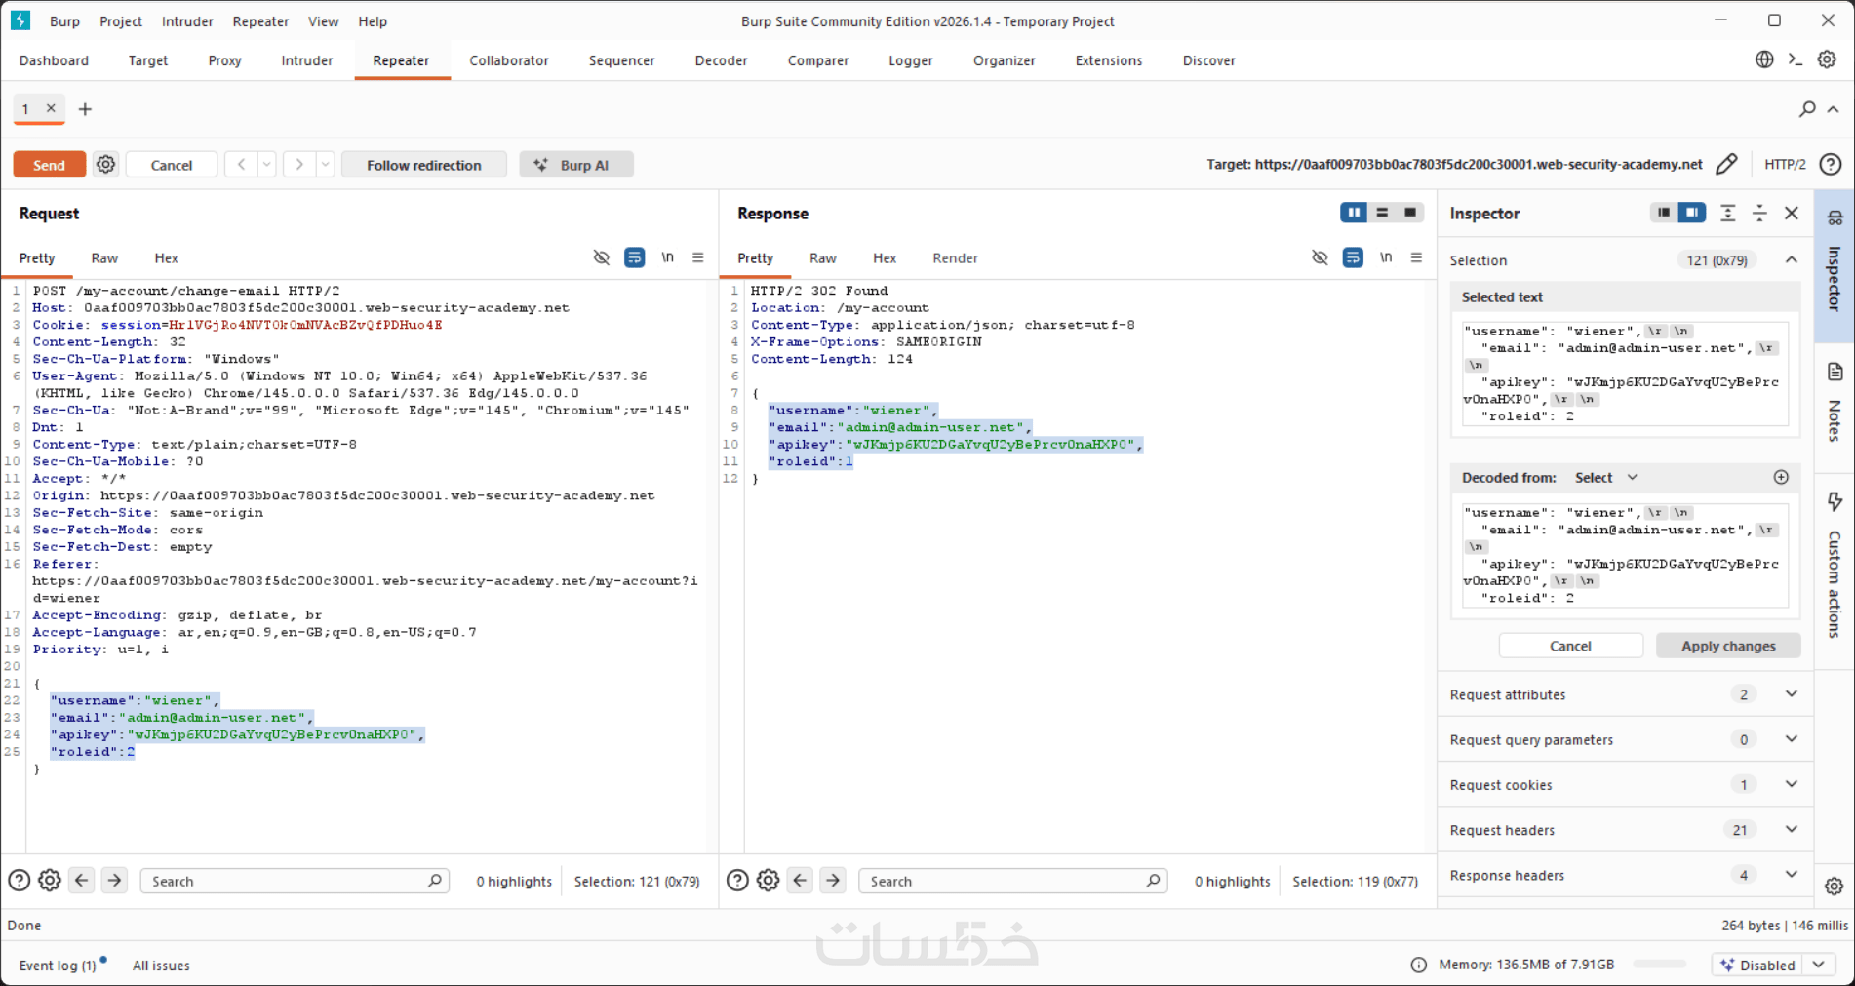Select Request Raw view tab
The width and height of the screenshot is (1855, 986).
(x=104, y=257)
